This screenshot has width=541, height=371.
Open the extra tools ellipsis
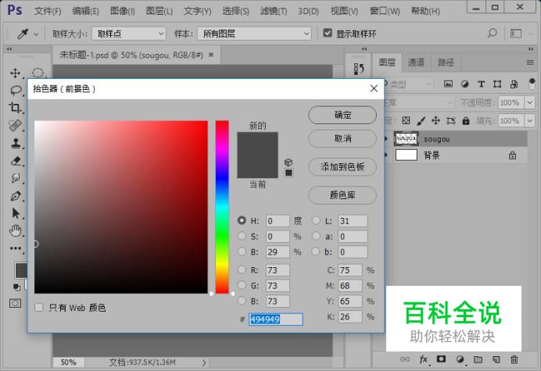(16, 248)
